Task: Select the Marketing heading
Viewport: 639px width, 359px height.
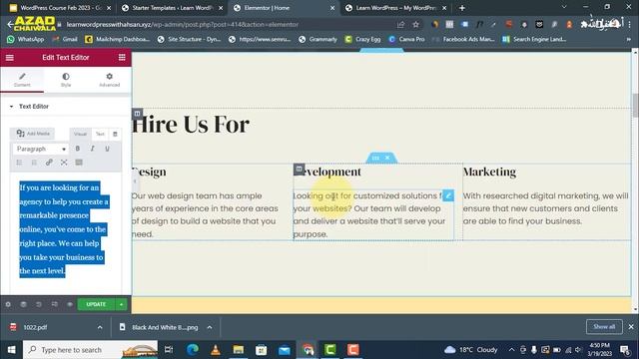Action: click(x=489, y=172)
